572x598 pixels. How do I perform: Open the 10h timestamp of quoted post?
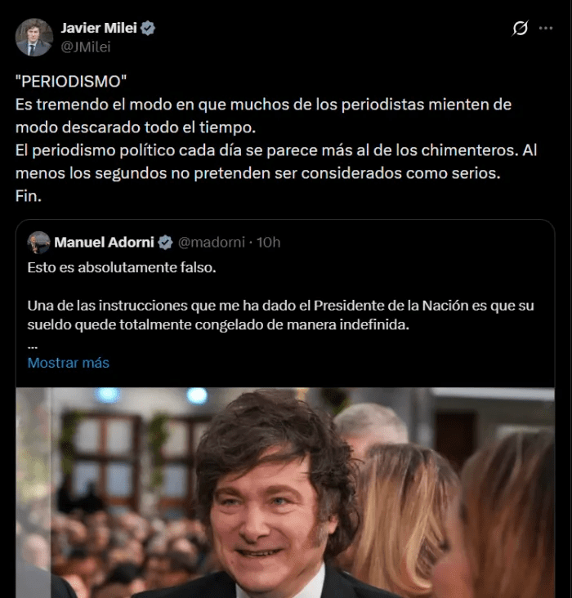(x=267, y=242)
